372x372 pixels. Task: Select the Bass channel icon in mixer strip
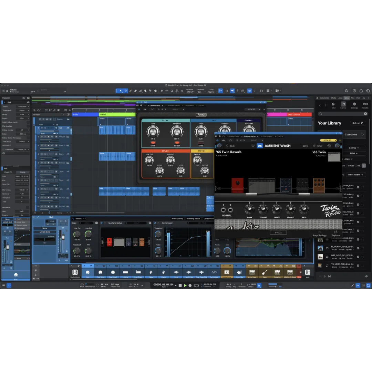coord(265,272)
